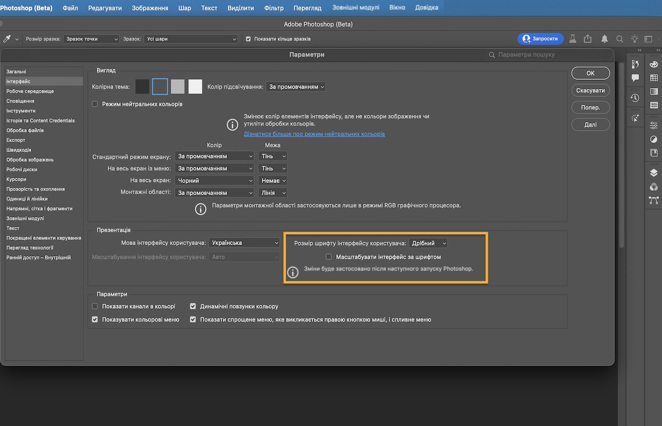
Task: Open the Розмір шрифту інтерфейсу dropdown
Action: pos(428,243)
